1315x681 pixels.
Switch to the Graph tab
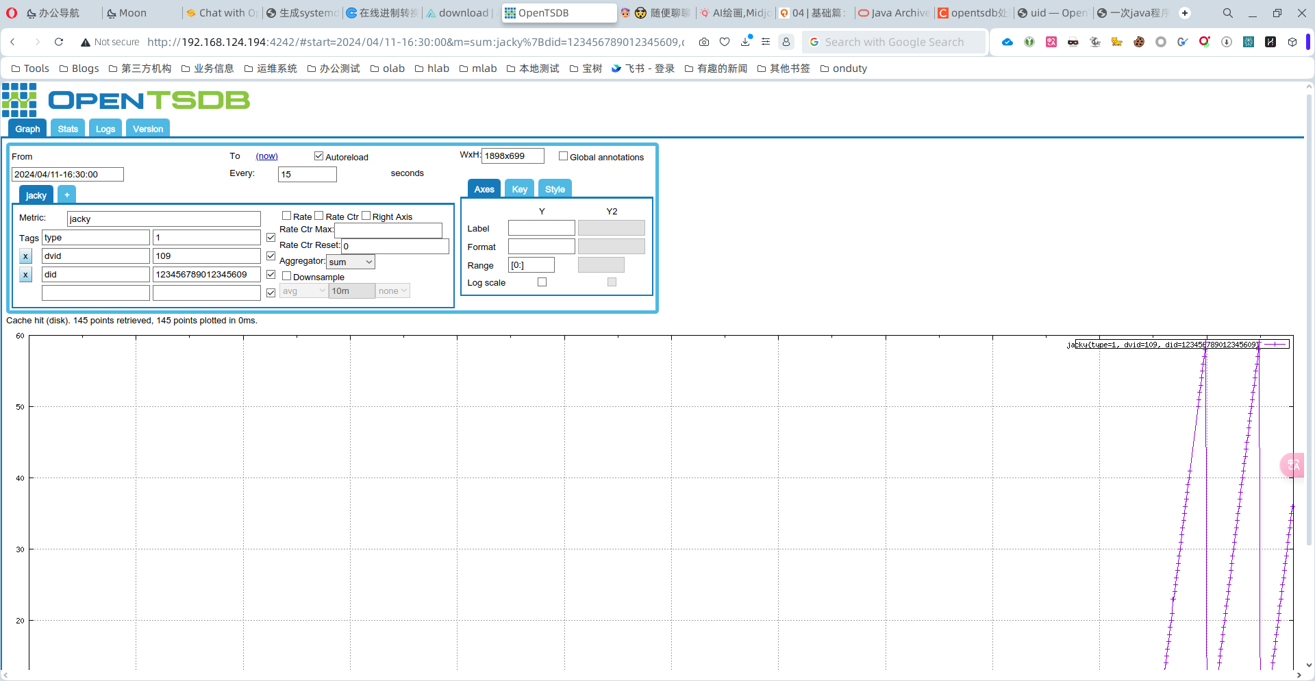tap(27, 129)
